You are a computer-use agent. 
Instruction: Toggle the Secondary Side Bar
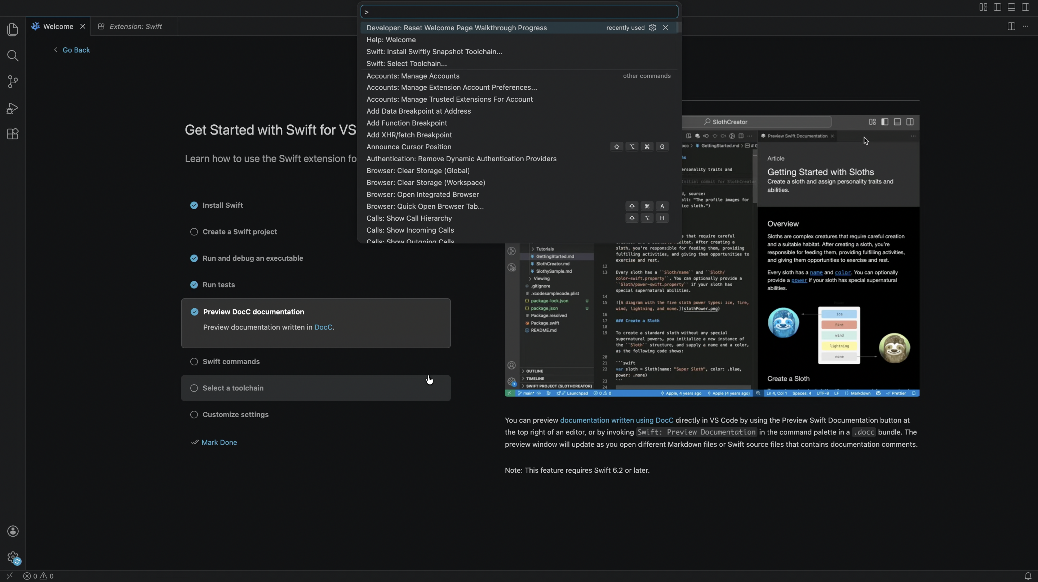(1025, 7)
